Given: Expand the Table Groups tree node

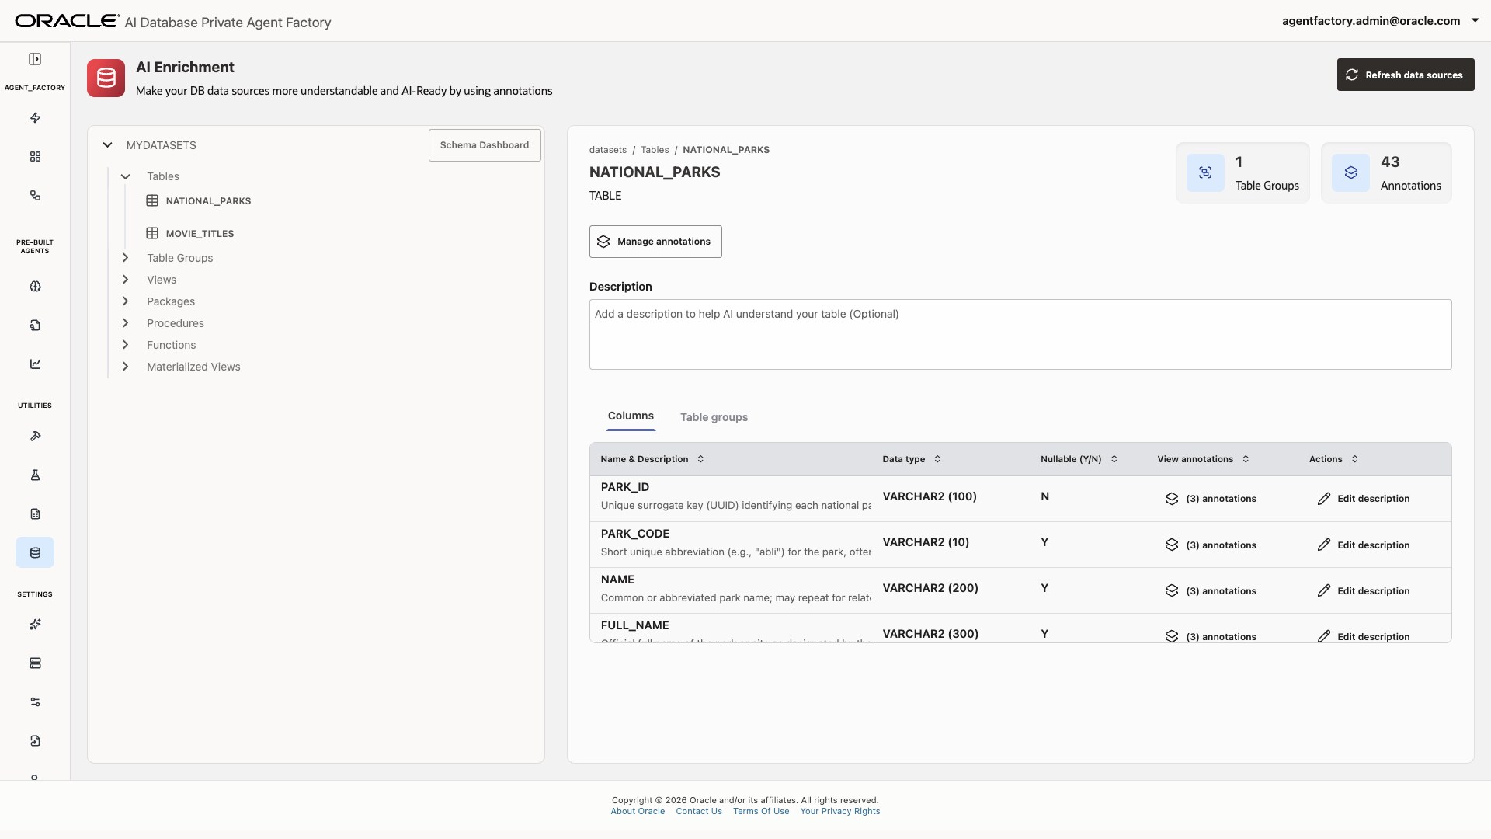Looking at the screenshot, I should (125, 258).
